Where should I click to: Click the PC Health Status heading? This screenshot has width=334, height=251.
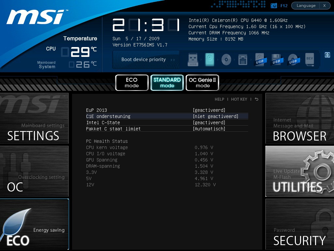[107, 141]
